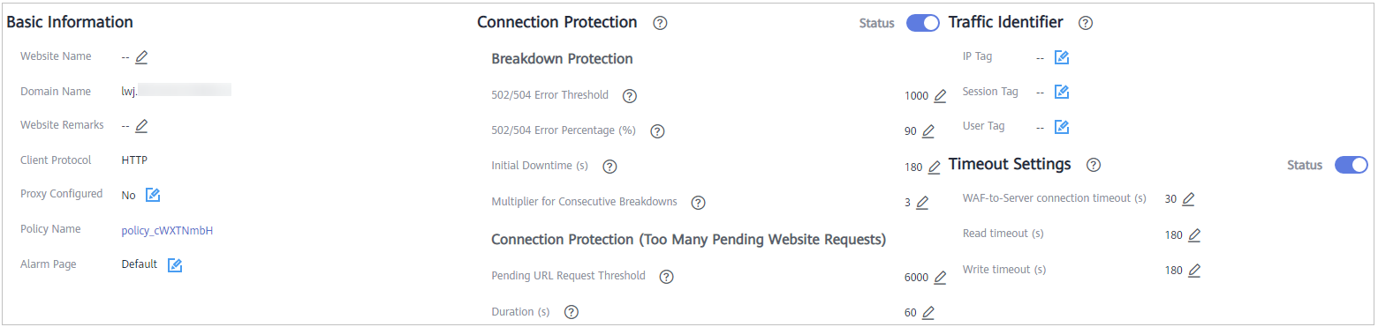Screen dimensions: 1378x327
Task: Edit the Website Name field
Action: pyautogui.click(x=141, y=57)
